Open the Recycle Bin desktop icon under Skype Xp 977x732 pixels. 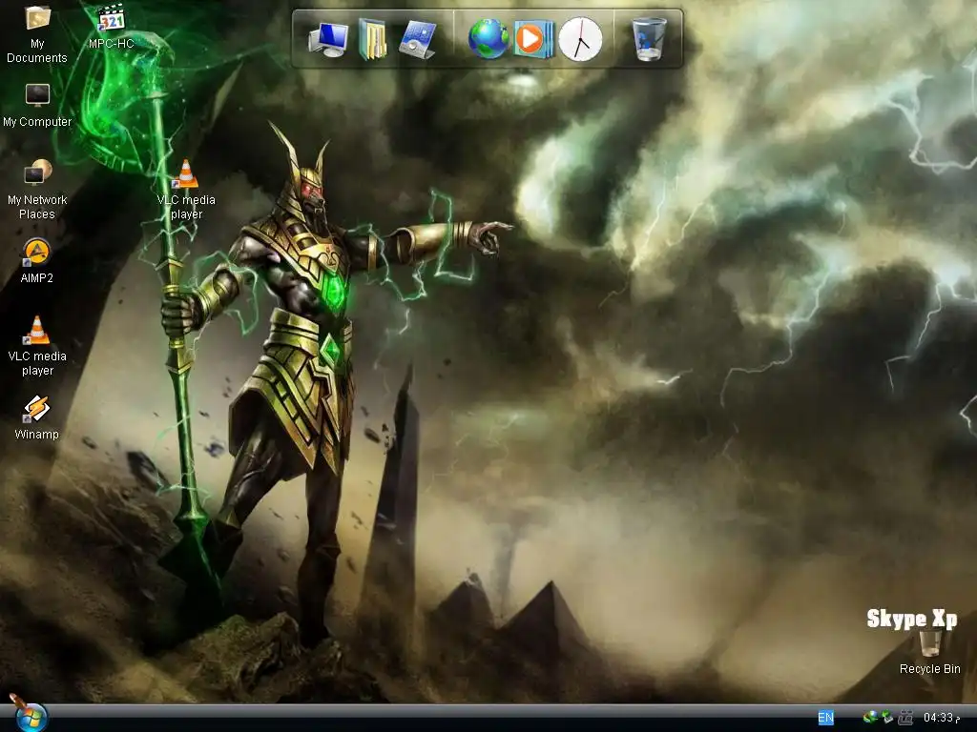point(929,653)
